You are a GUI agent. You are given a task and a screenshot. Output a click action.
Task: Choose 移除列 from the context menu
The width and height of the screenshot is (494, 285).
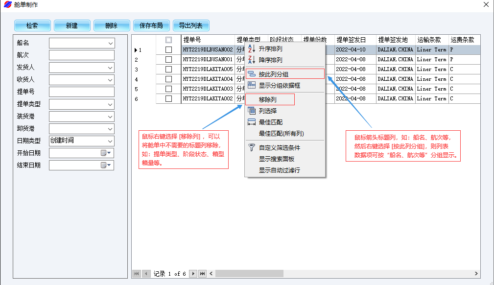tap(268, 100)
